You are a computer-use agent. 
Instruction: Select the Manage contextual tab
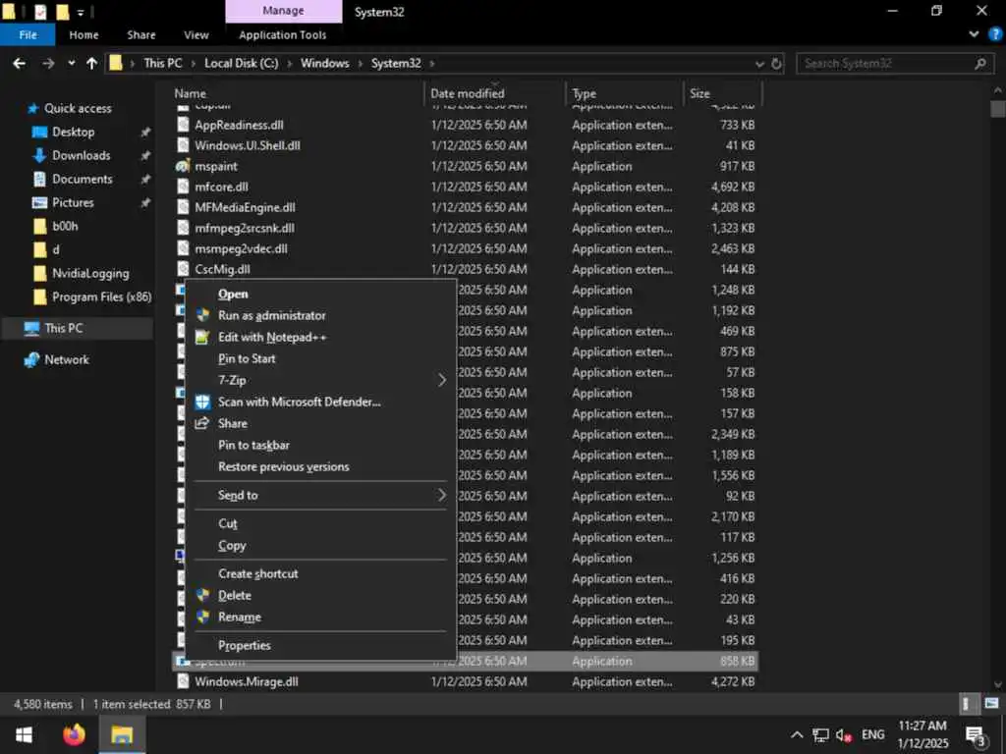click(284, 11)
